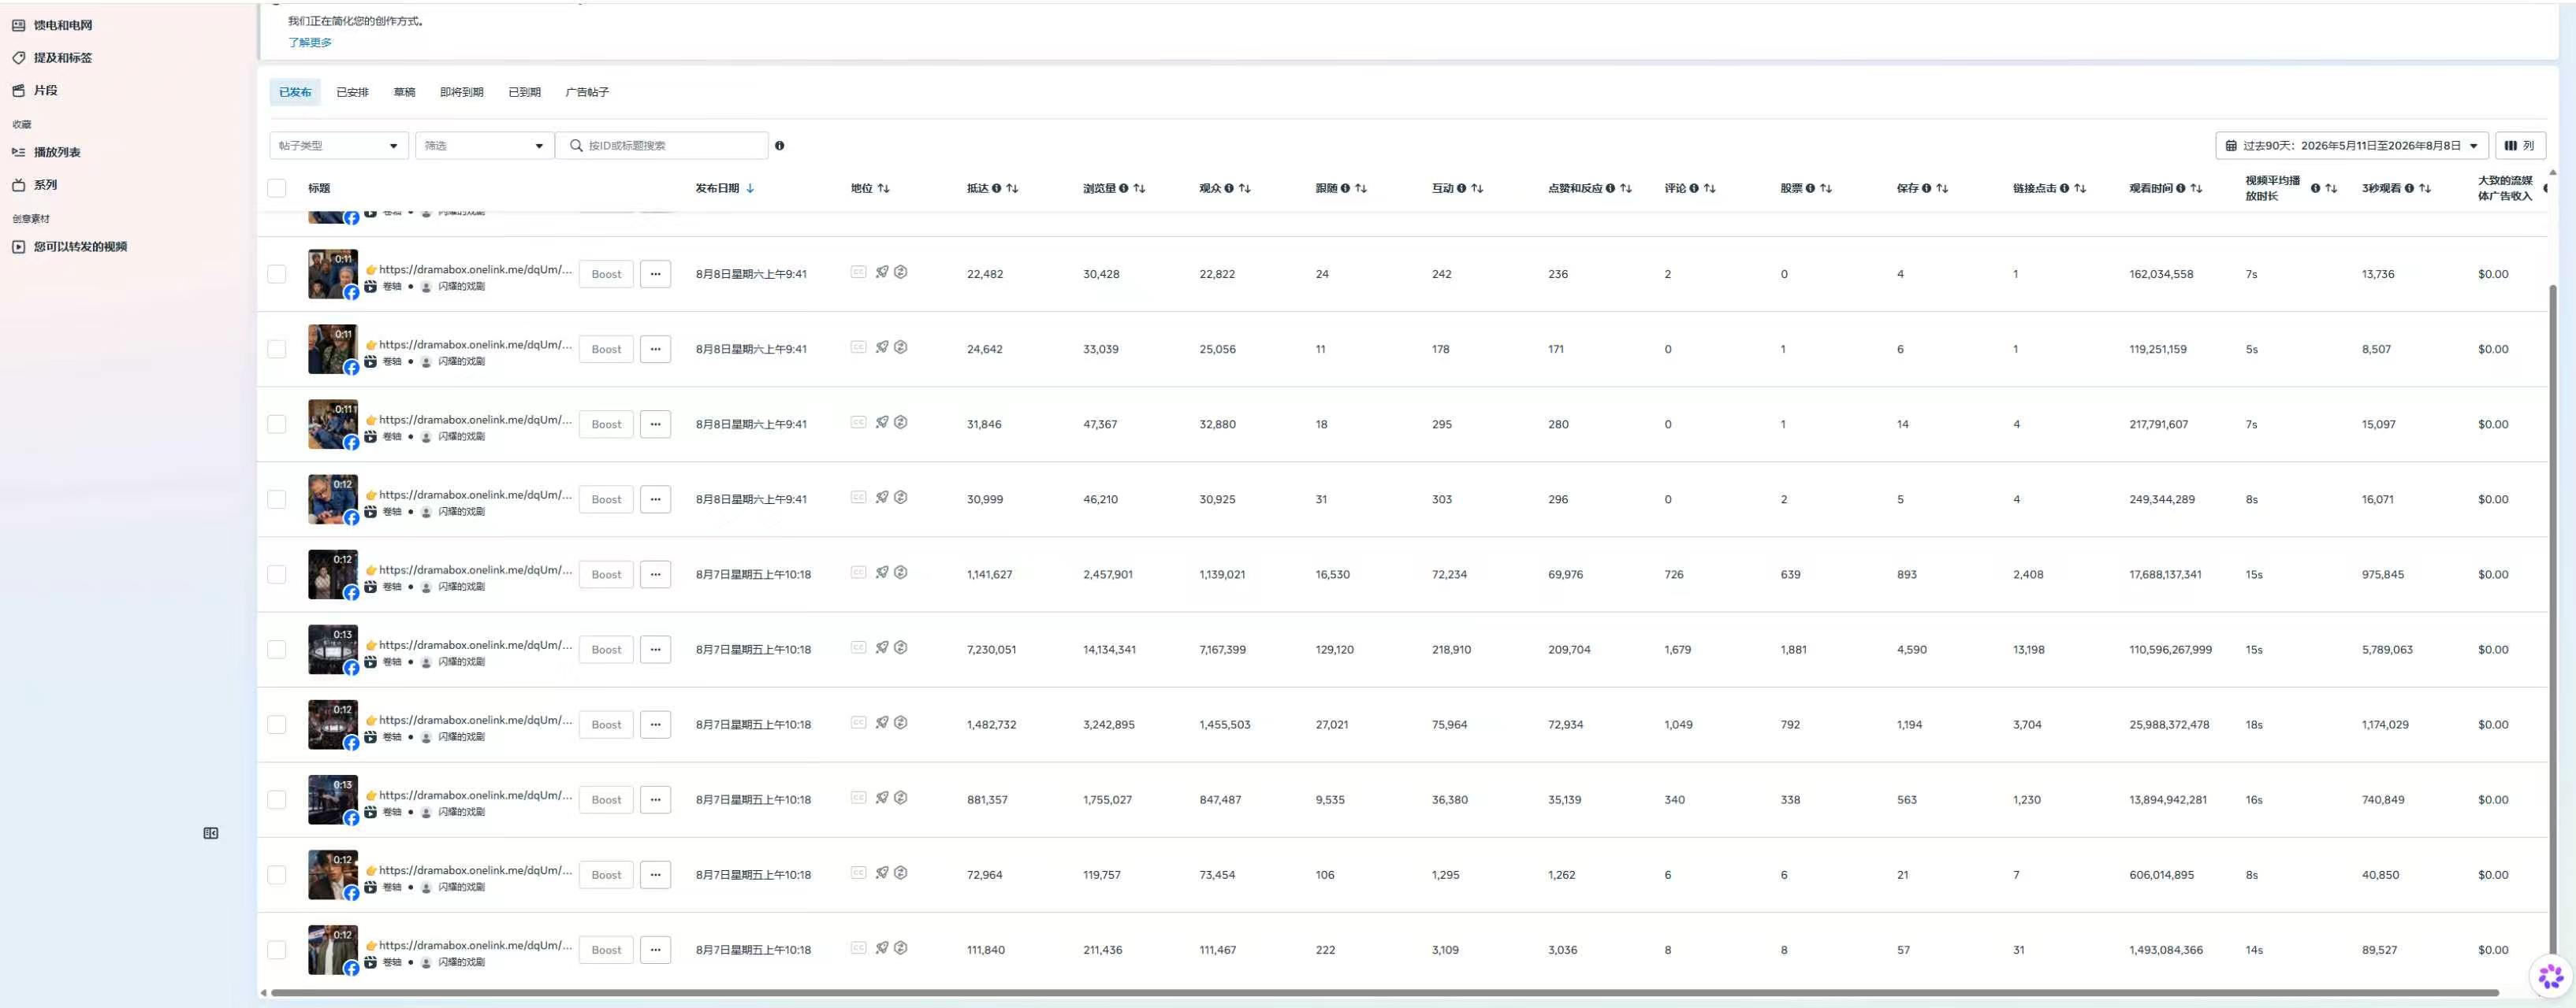Check the row with reach 7,230,051
The width and height of the screenshot is (2576, 1008).
277,650
